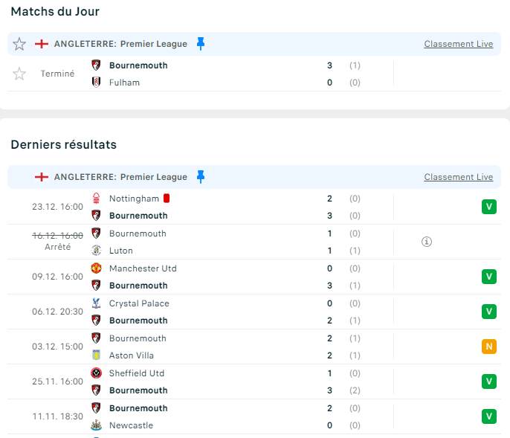Open Fulham team name in today's match
Viewport: 510px width, 438px height.
point(124,83)
